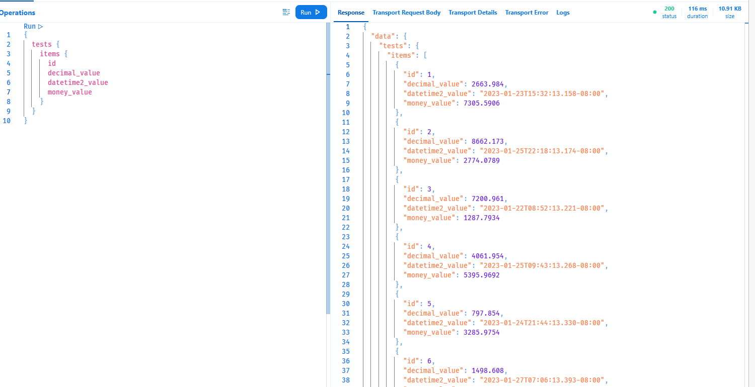The height and width of the screenshot is (387, 755).
Task: Click the datetime2_value line in the query editor
Action: (x=78, y=82)
